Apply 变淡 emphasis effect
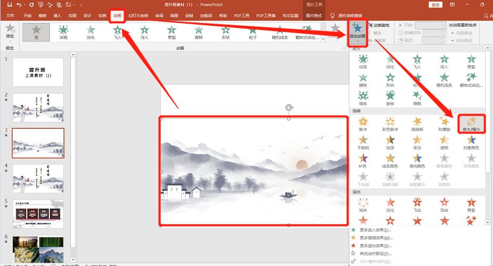The width and height of the screenshot is (493, 266). click(x=417, y=142)
